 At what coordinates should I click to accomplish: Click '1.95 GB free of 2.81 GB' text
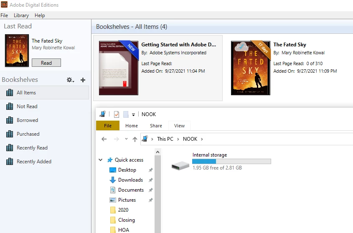tap(217, 168)
